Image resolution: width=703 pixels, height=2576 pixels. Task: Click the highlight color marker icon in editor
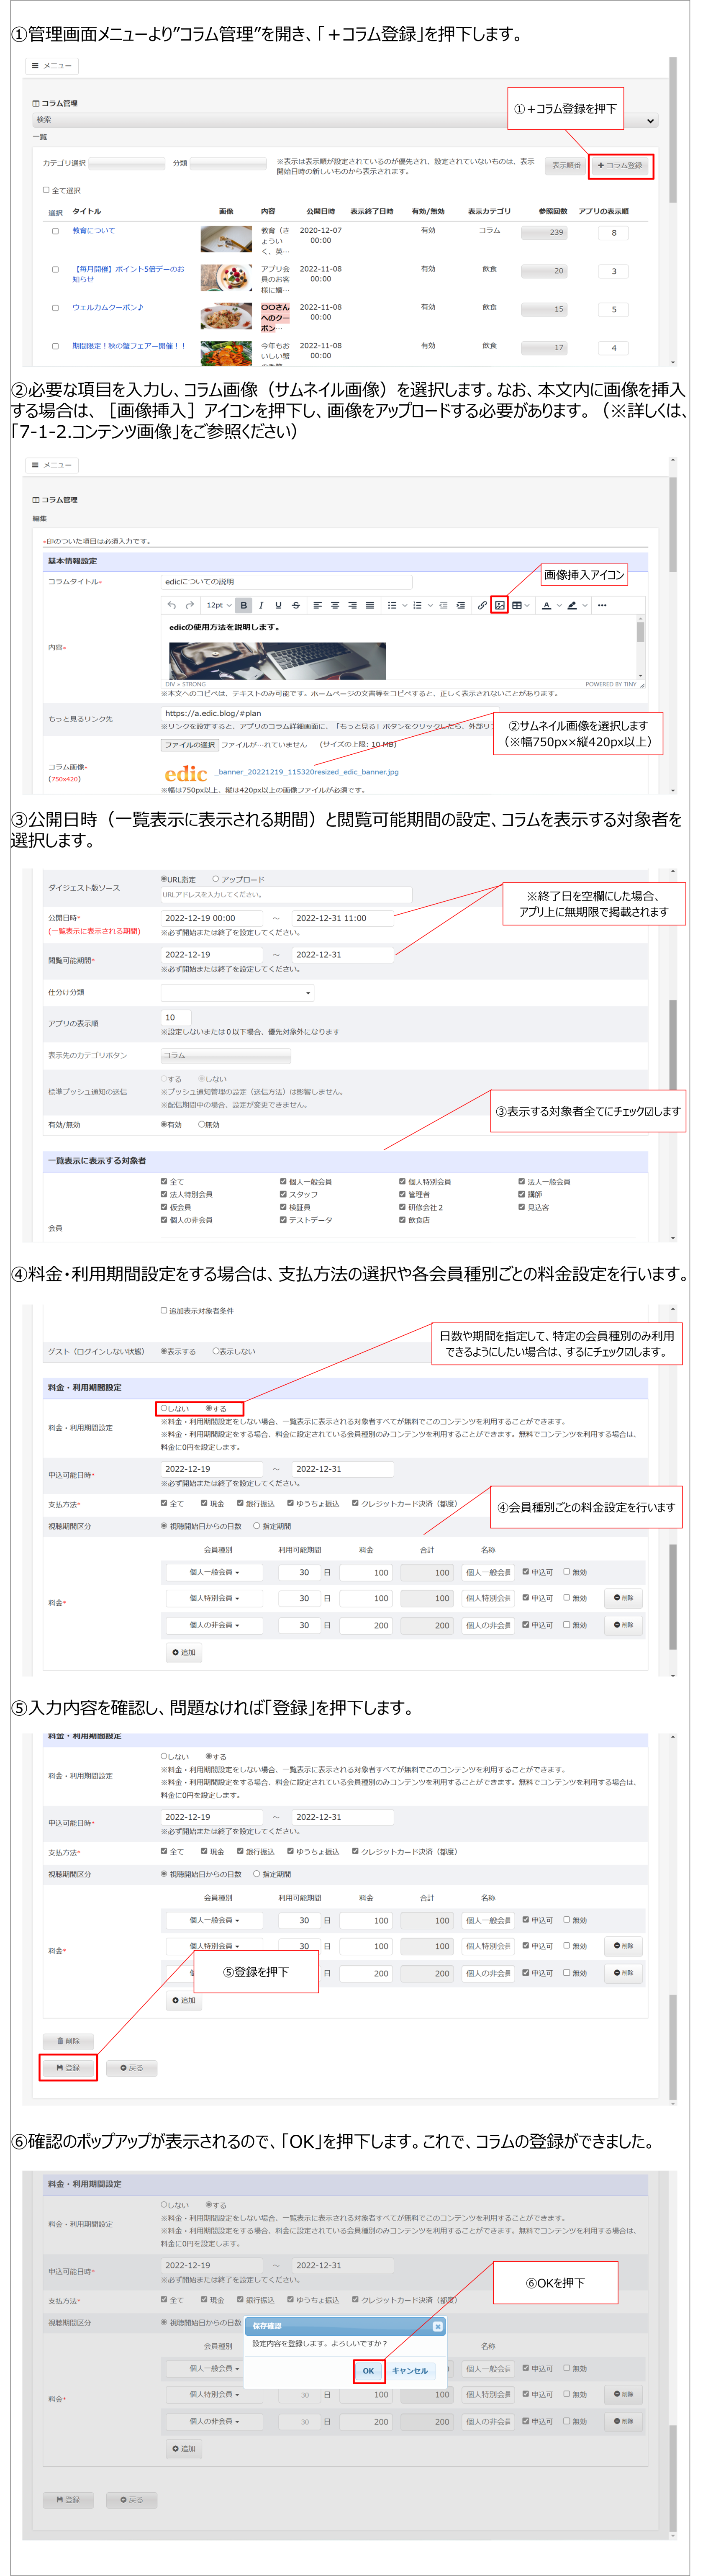click(x=571, y=605)
